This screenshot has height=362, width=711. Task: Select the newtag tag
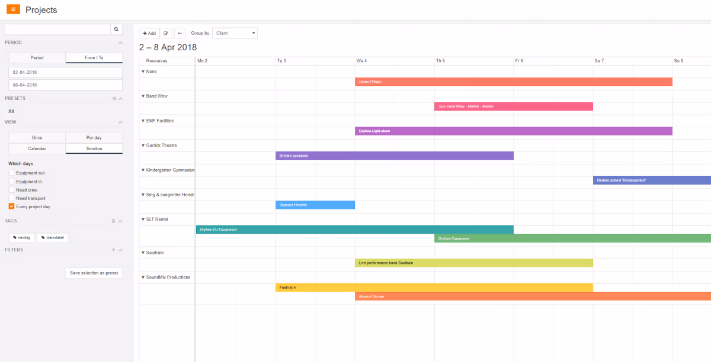point(21,237)
